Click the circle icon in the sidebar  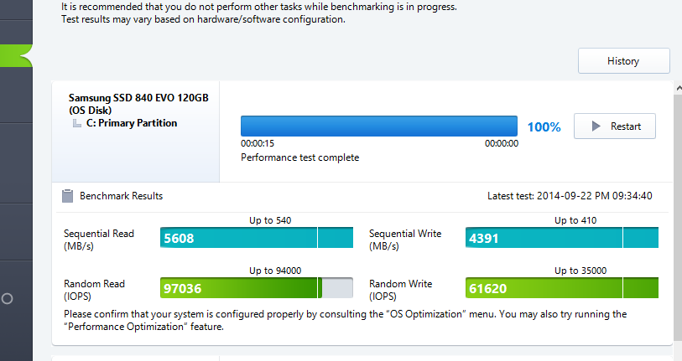click(x=7, y=299)
